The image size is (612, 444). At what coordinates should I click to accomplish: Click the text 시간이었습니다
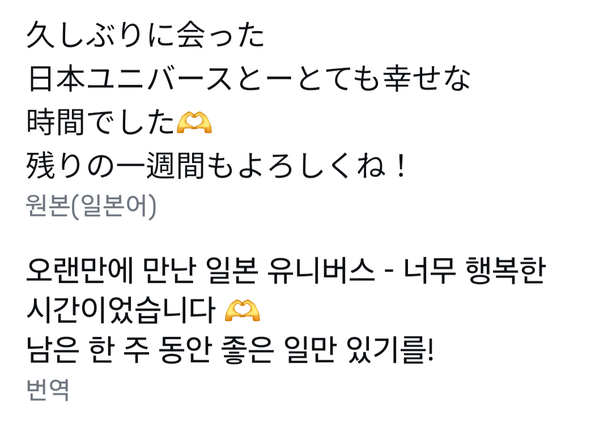click(121, 310)
